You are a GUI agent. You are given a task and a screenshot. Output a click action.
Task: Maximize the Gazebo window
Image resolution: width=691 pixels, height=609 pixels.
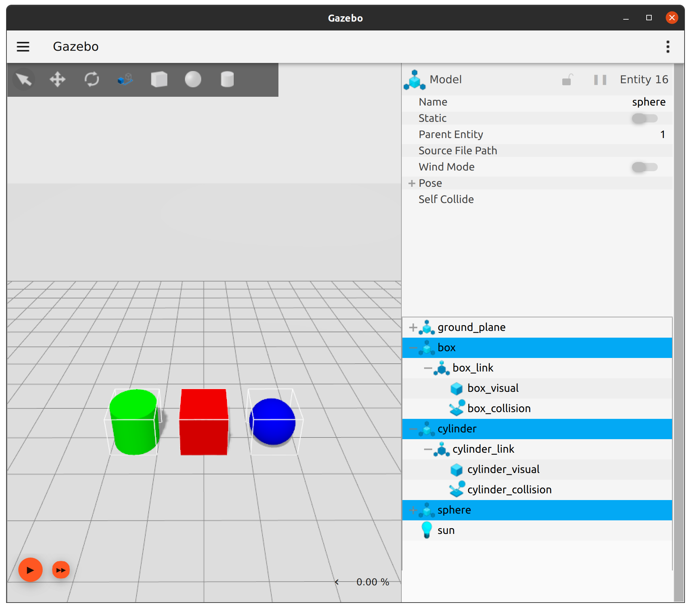649,18
